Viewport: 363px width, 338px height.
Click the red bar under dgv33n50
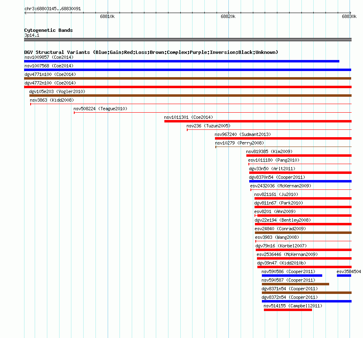[300, 173]
